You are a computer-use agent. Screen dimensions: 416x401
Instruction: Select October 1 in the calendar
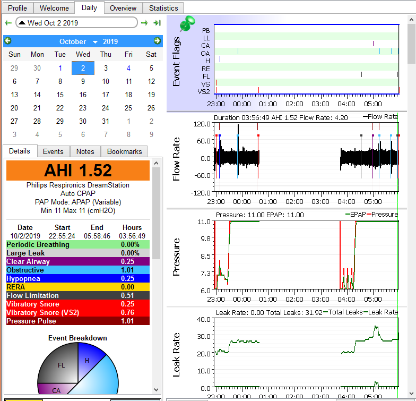tap(60, 68)
